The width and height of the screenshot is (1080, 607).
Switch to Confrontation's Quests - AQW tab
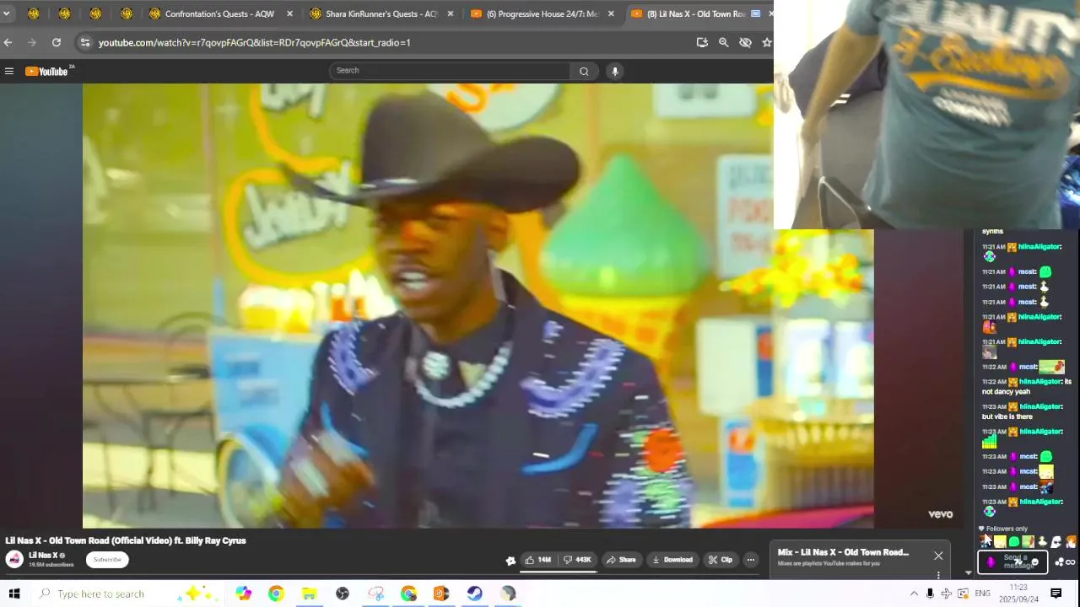pos(219,13)
